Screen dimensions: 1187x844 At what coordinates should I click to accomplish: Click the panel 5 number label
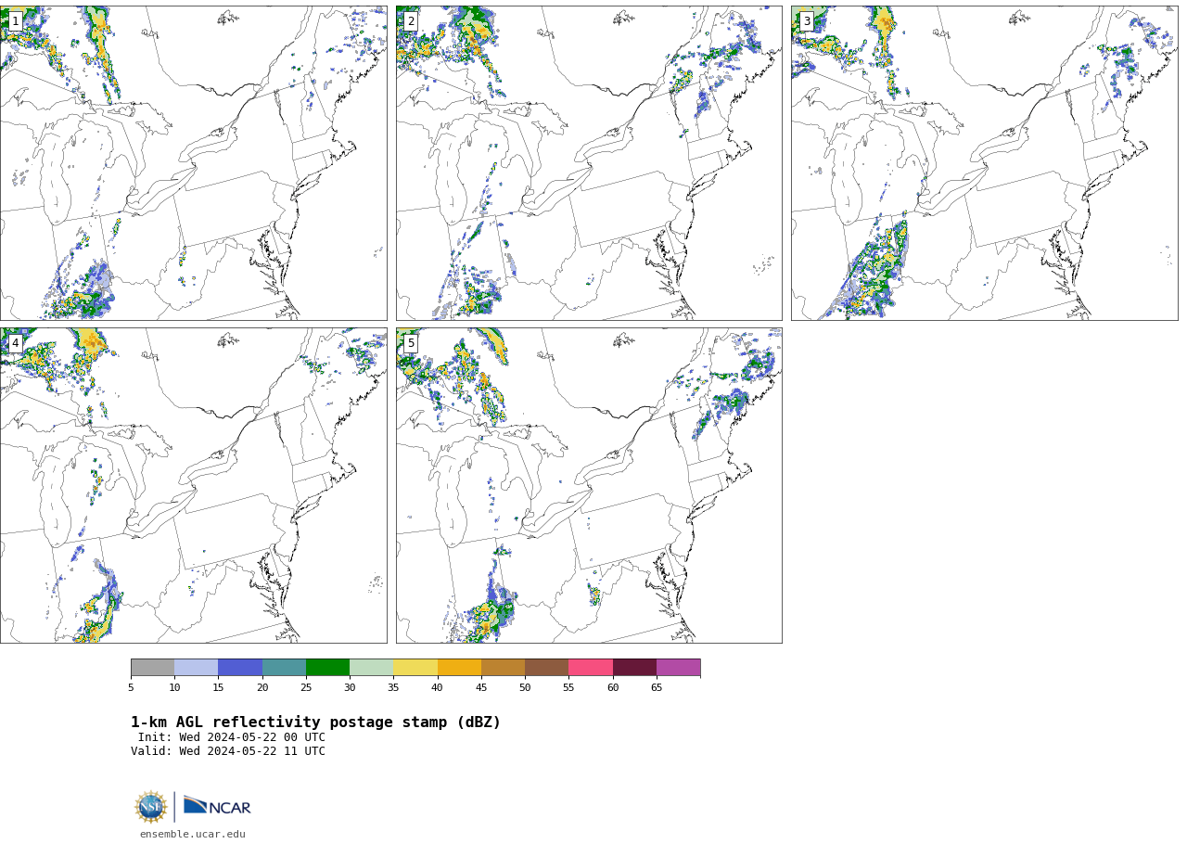(411, 343)
